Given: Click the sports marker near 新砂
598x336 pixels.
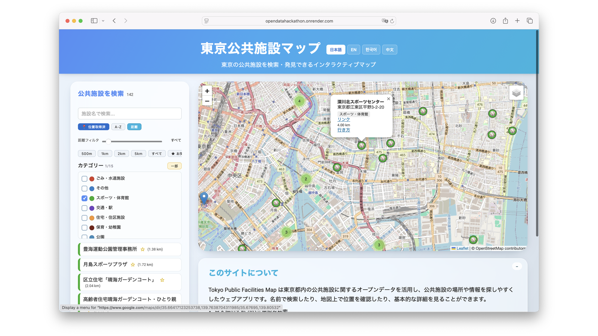Looking at the screenshot, I should pos(473,239).
